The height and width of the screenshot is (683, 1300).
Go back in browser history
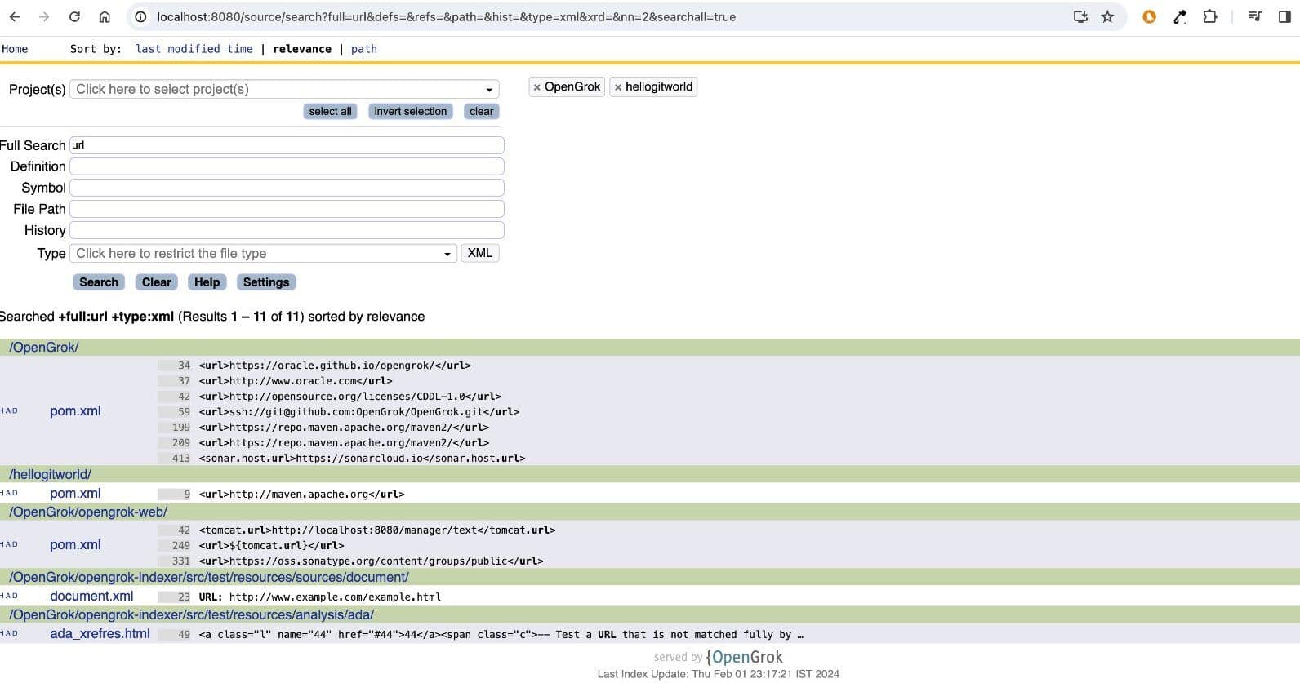[15, 16]
